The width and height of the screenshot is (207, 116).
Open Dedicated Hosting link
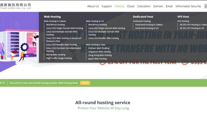(x=142, y=21)
